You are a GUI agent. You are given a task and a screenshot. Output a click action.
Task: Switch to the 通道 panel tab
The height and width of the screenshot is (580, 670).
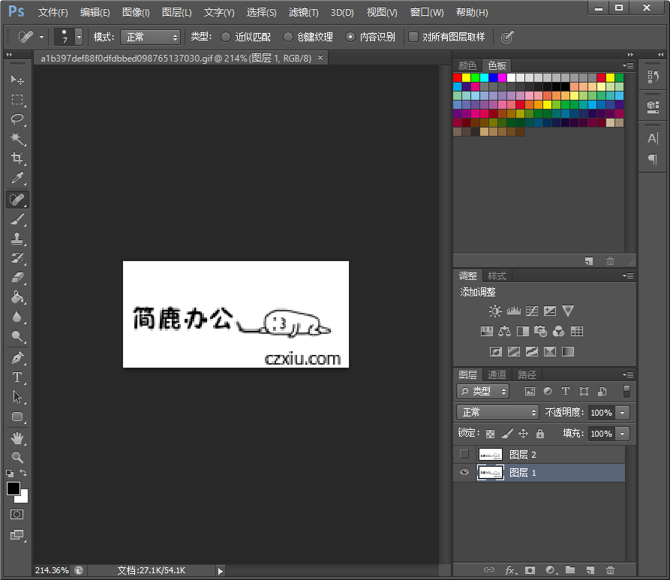(x=495, y=374)
